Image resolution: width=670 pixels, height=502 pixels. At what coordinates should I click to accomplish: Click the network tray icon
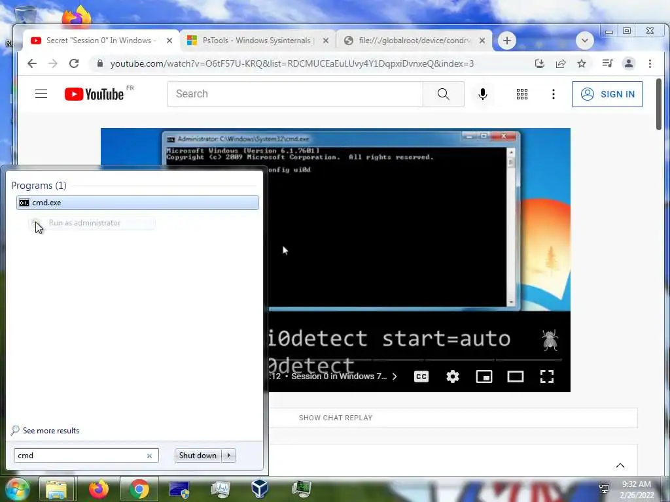point(604,489)
